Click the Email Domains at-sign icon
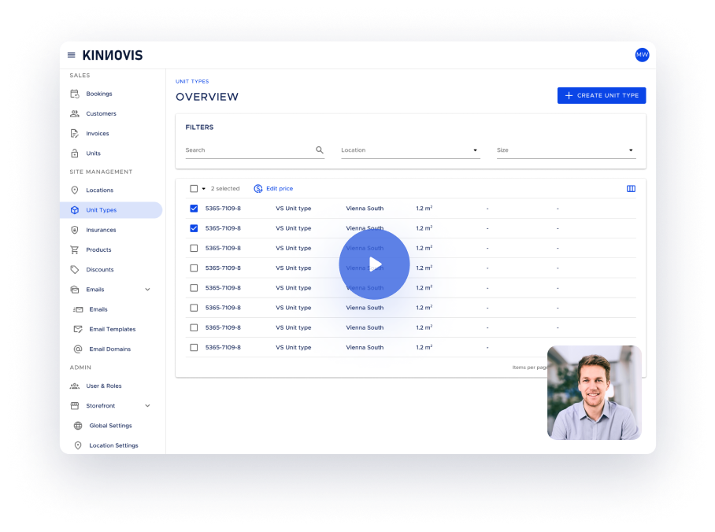Screen dimensions: 715x532 (x=78, y=349)
